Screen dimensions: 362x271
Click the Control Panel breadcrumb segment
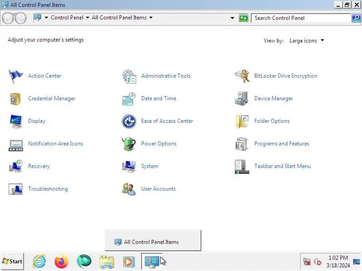pyautogui.click(x=67, y=18)
